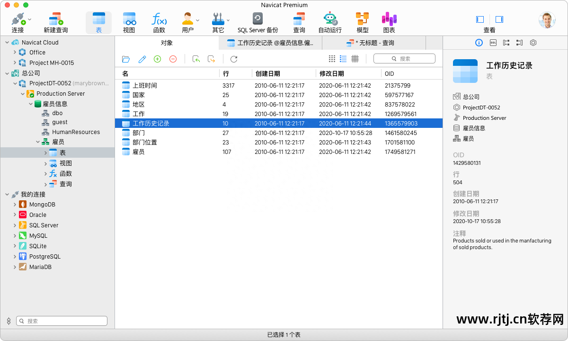Select the 部门 table row
Image resolution: width=568 pixels, height=341 pixels.
279,133
